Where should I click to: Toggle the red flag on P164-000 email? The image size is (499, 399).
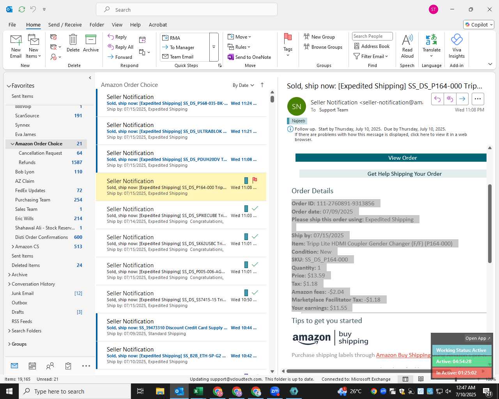(x=255, y=180)
